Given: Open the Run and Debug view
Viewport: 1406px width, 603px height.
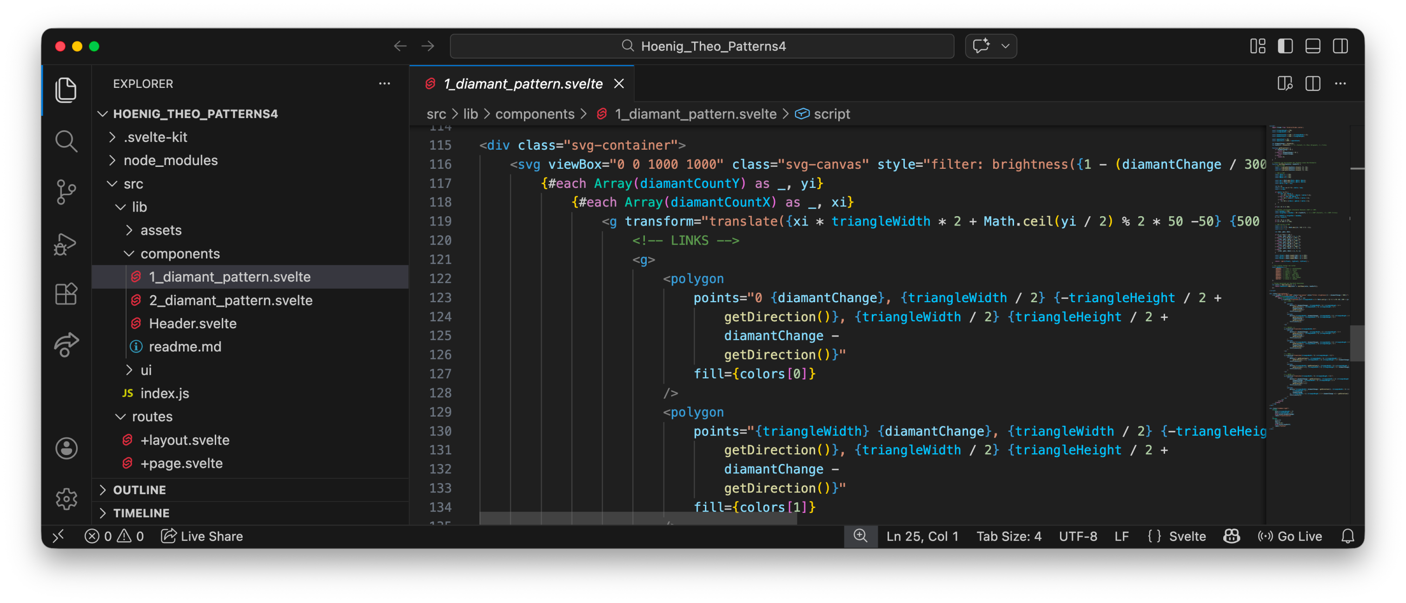Looking at the screenshot, I should [x=66, y=243].
